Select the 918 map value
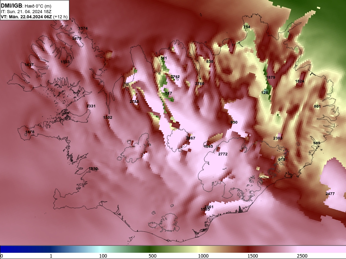 (x=282, y=160)
